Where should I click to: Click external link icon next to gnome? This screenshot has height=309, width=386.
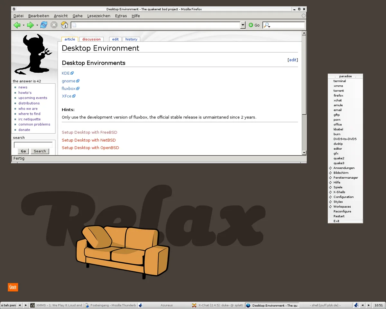(x=78, y=81)
